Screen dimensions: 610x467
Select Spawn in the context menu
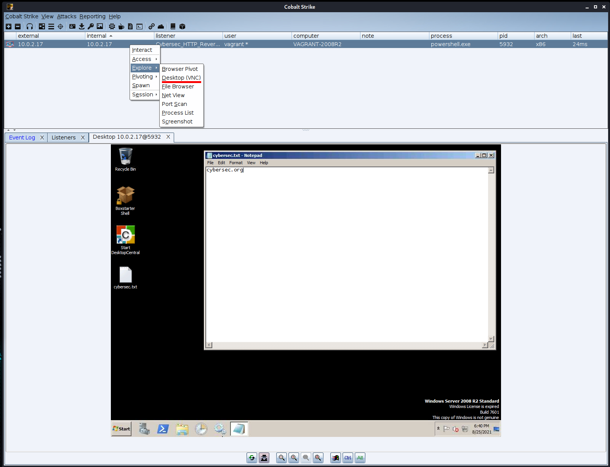145,85
